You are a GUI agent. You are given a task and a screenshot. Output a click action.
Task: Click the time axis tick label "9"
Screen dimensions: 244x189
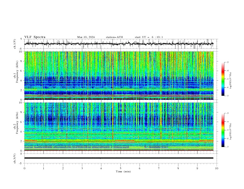197,168
